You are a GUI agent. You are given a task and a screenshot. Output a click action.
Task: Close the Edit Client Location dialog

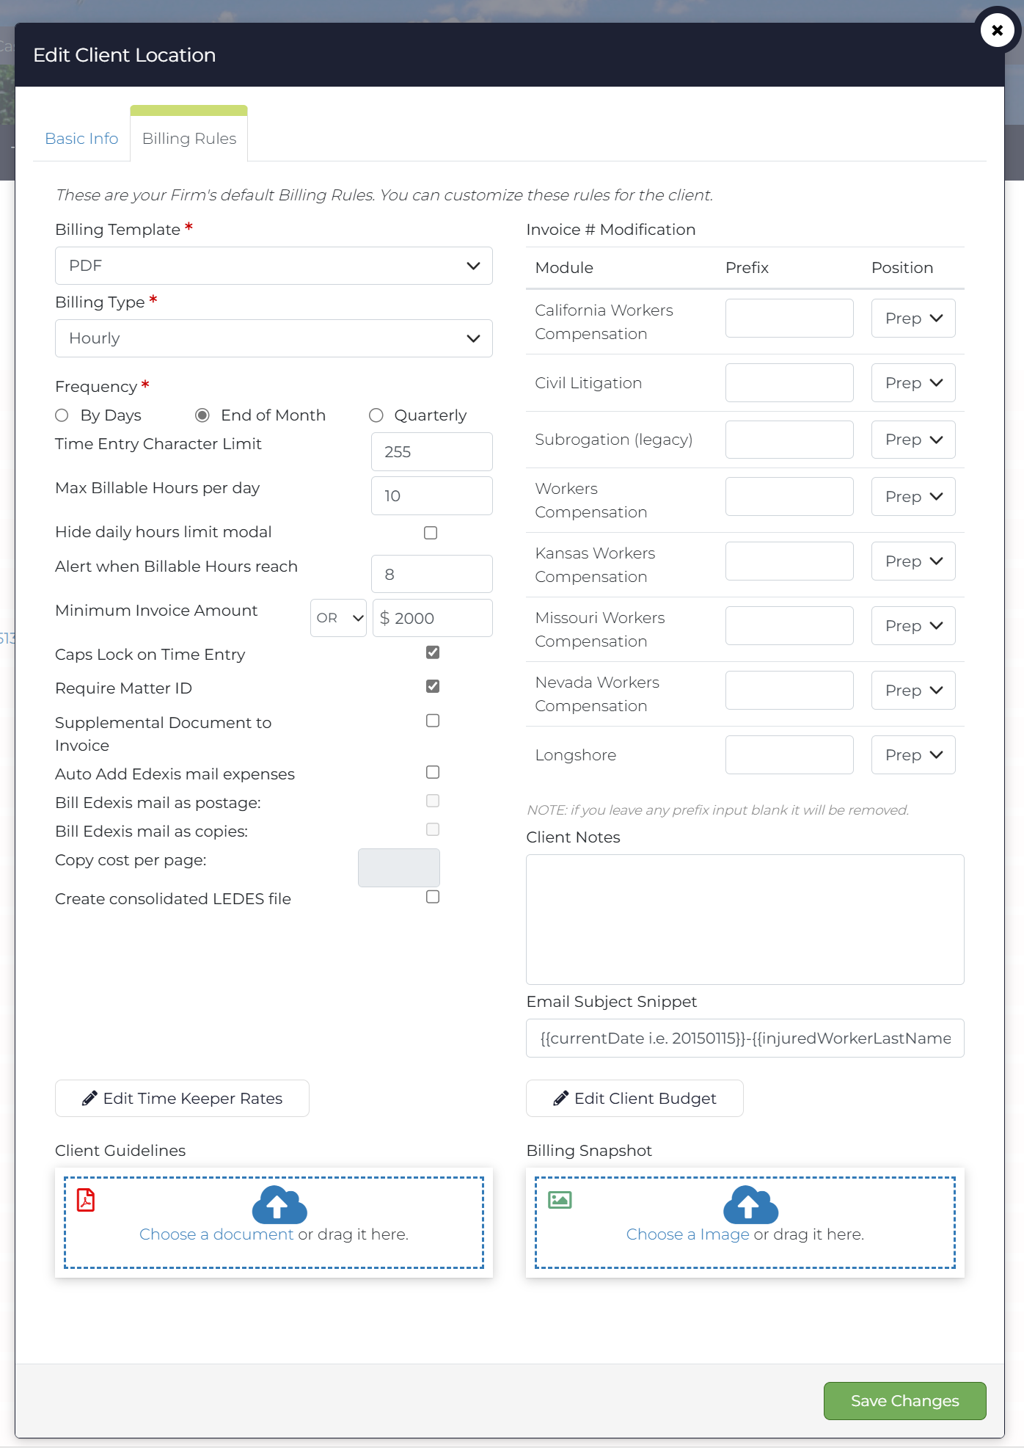(x=998, y=31)
